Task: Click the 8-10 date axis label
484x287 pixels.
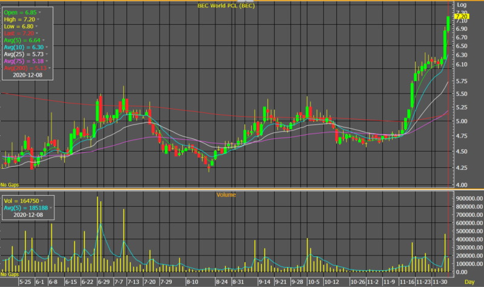Action: (x=192, y=282)
